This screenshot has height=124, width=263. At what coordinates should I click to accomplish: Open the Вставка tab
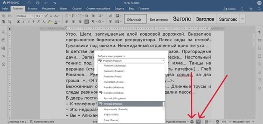pyautogui.click(x=32, y=9)
